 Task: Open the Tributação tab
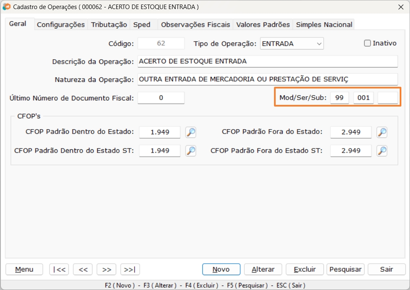click(109, 24)
